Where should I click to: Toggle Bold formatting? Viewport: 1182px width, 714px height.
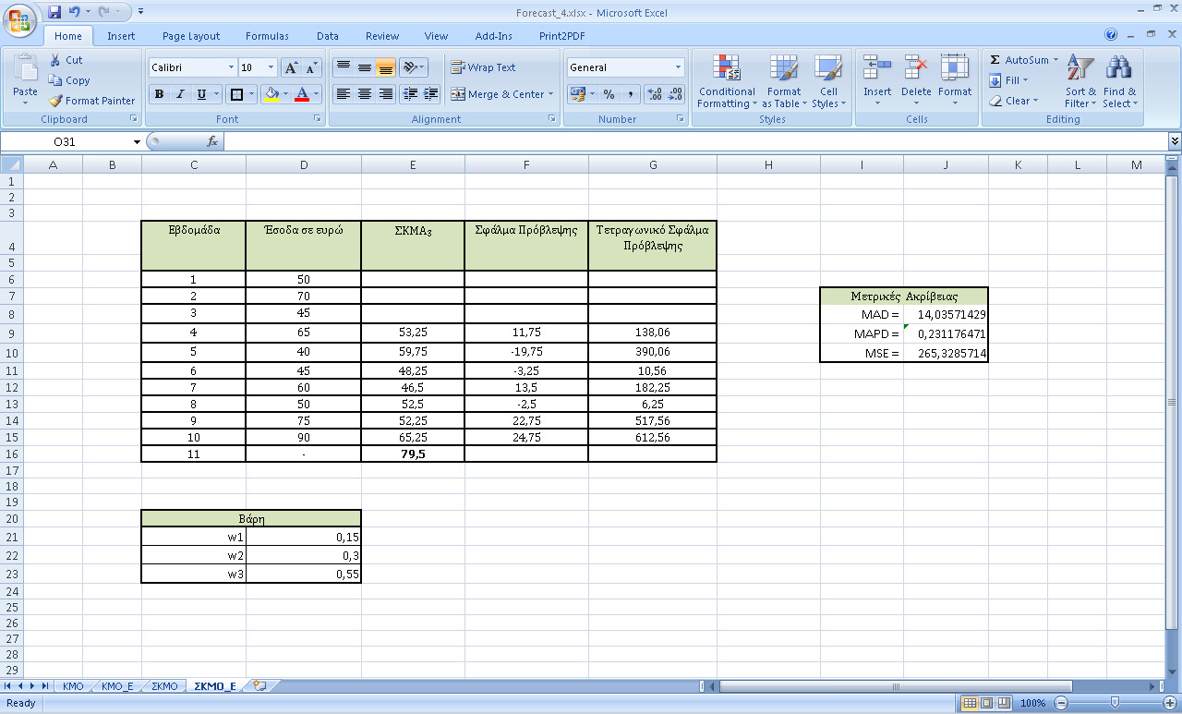pos(159,94)
